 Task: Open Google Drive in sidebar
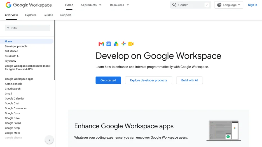(12, 118)
